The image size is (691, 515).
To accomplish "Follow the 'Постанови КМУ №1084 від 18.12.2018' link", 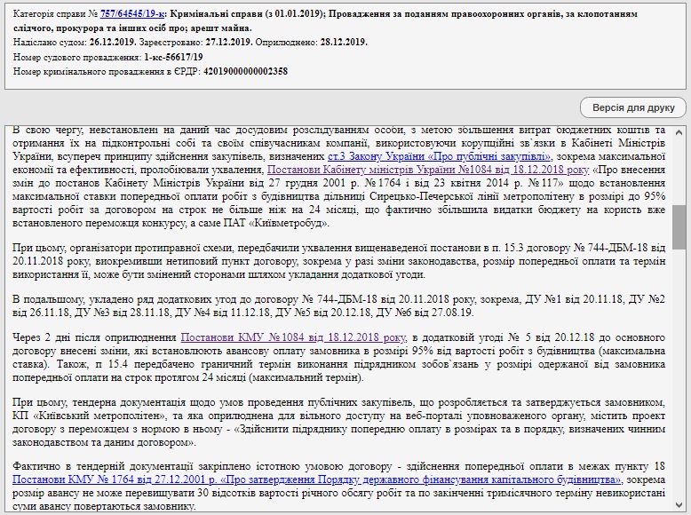I will click(x=294, y=337).
